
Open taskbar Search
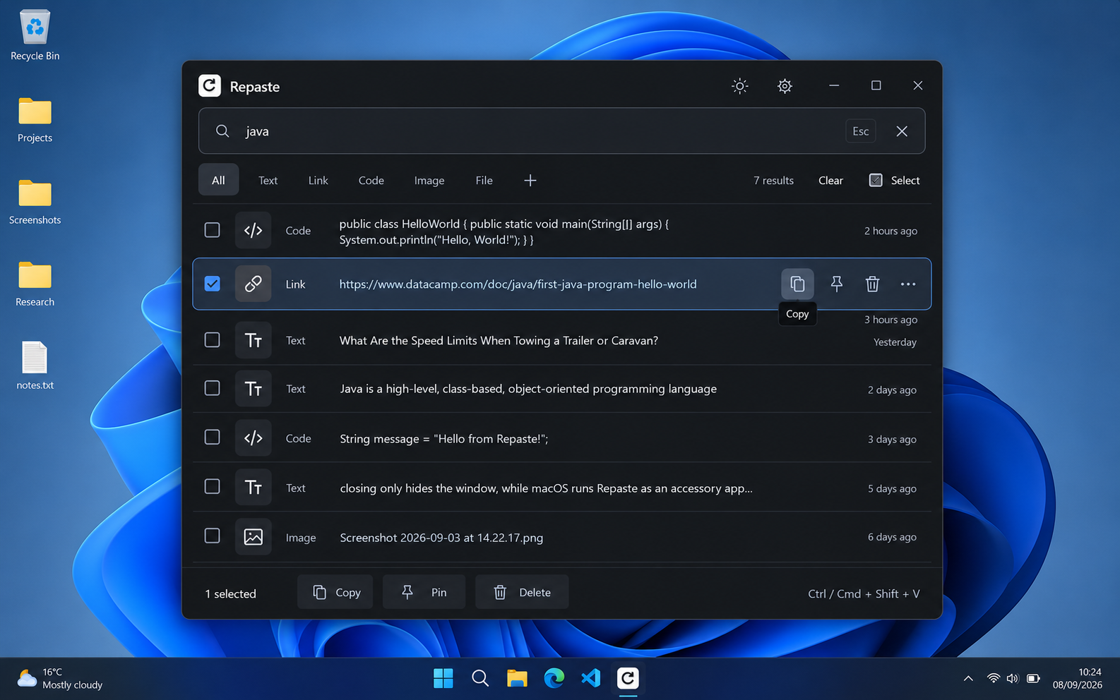pos(480,678)
